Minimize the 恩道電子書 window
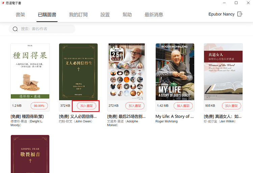The width and height of the screenshot is (253, 173). point(224,3)
